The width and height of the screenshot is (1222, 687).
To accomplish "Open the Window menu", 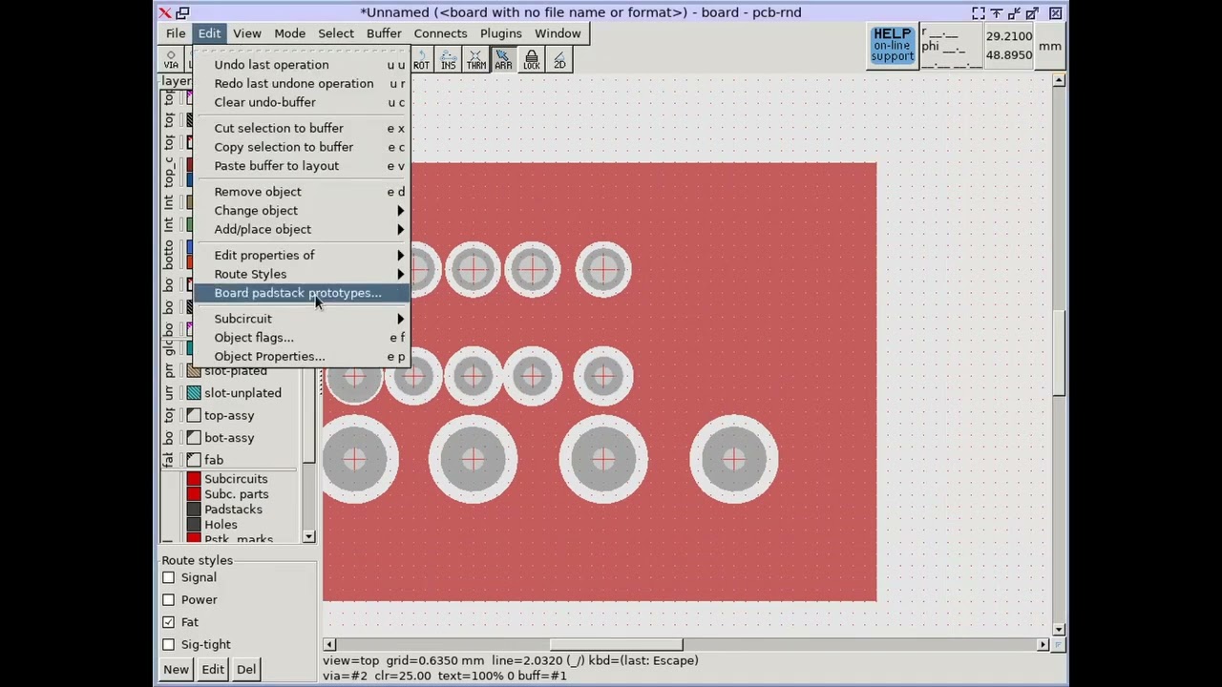I will pyautogui.click(x=558, y=33).
